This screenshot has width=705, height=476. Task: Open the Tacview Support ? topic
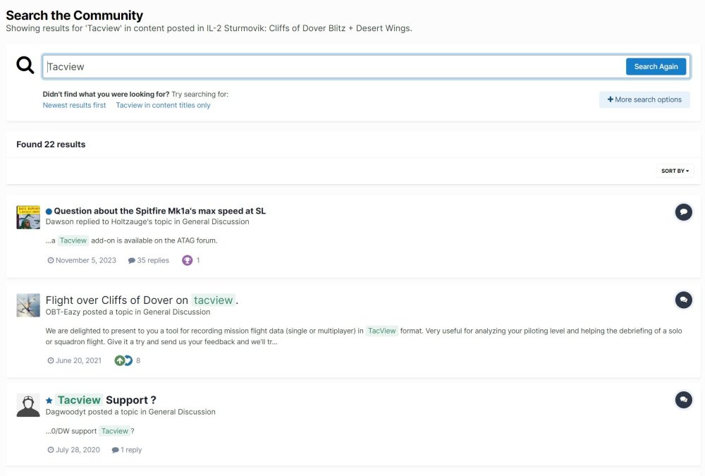106,400
